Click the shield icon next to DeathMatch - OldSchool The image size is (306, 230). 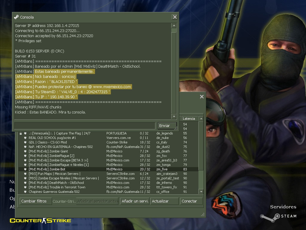[25, 183]
